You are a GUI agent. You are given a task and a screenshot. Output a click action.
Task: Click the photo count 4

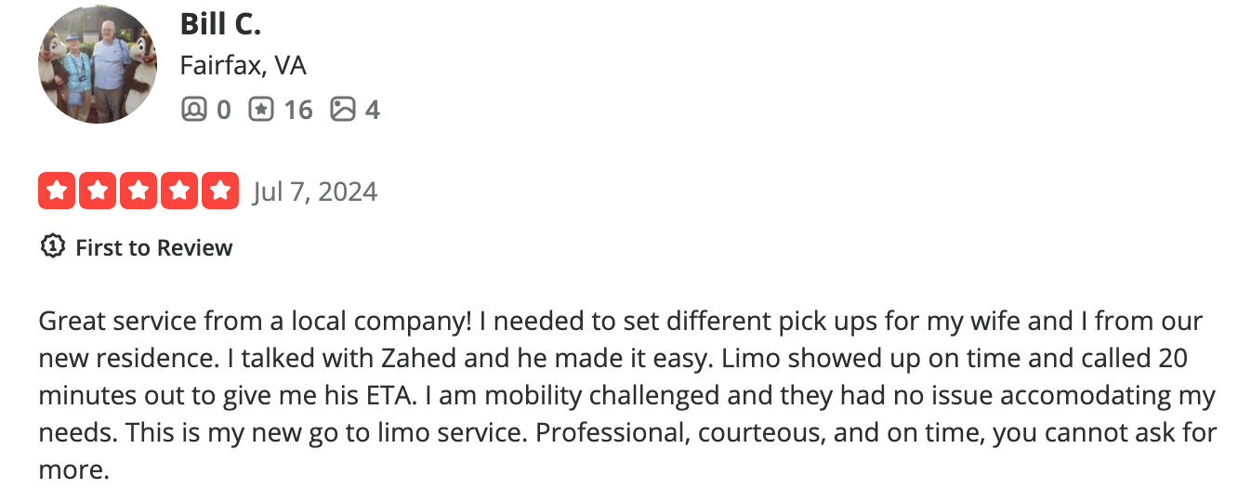click(372, 111)
